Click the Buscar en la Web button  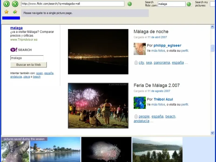click(29, 65)
